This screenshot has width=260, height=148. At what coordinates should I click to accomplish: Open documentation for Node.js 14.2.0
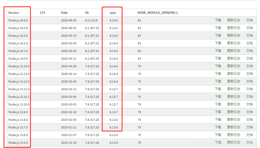(x=249, y=43)
